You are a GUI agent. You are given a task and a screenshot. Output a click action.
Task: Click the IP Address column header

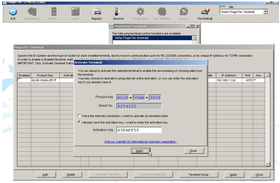click(x=229, y=75)
